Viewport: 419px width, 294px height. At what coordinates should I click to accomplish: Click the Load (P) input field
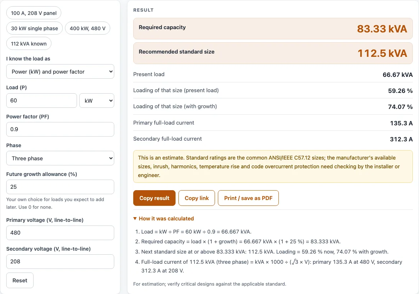(41, 101)
